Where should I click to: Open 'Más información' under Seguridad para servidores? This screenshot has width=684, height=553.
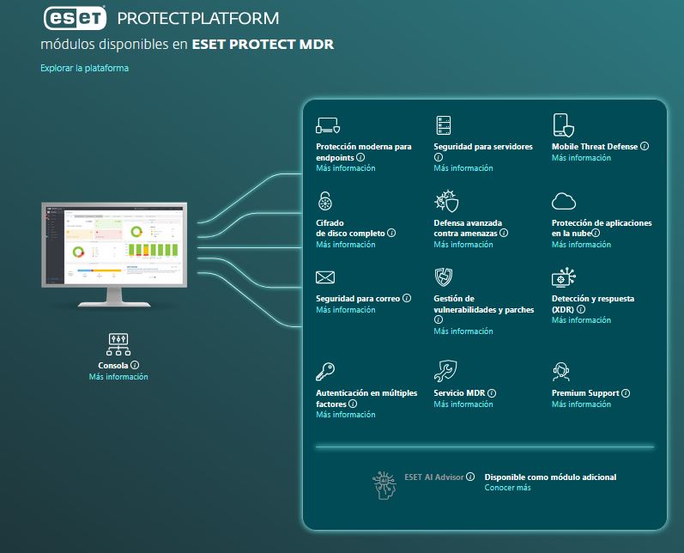pos(463,168)
